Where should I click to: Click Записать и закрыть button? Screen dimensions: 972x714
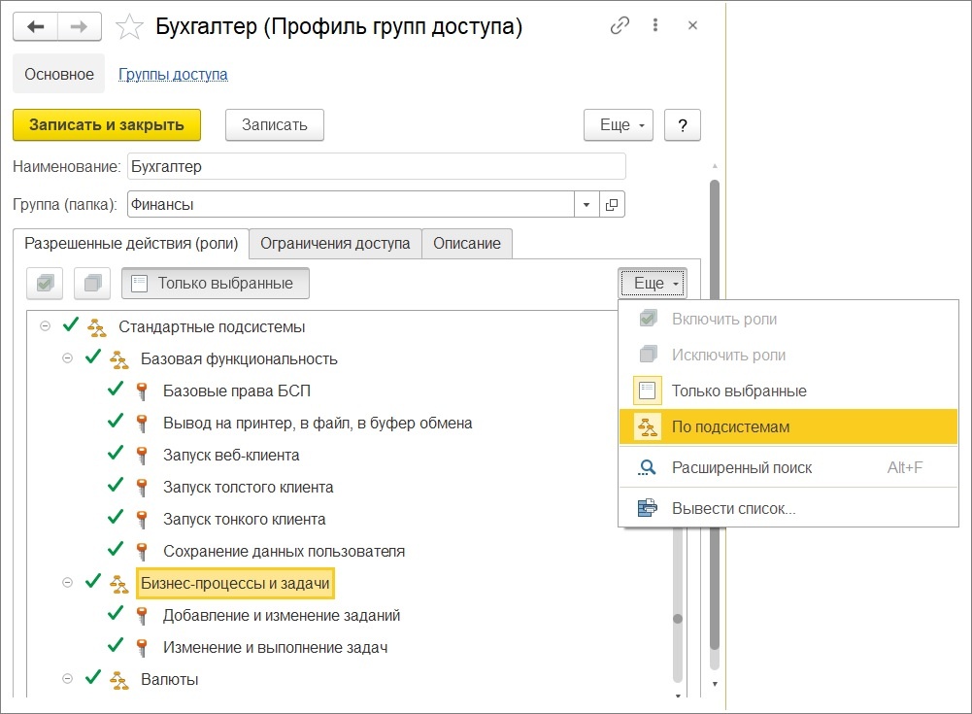pyautogui.click(x=107, y=125)
